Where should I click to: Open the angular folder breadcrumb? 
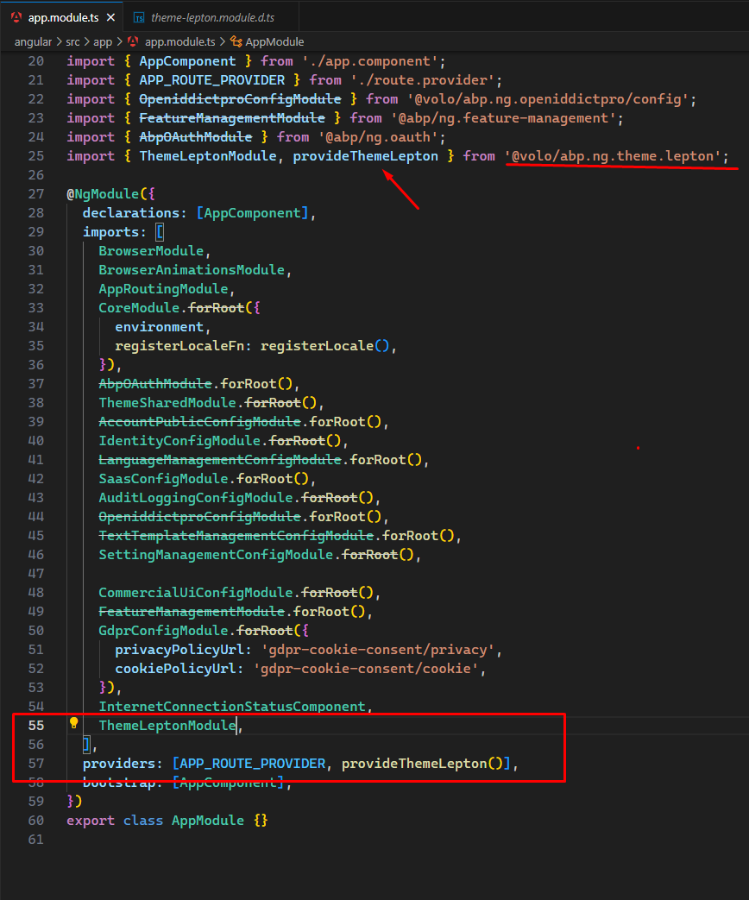click(33, 41)
